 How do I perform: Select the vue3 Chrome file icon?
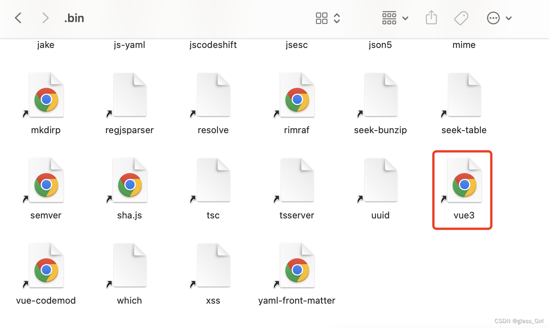click(464, 180)
